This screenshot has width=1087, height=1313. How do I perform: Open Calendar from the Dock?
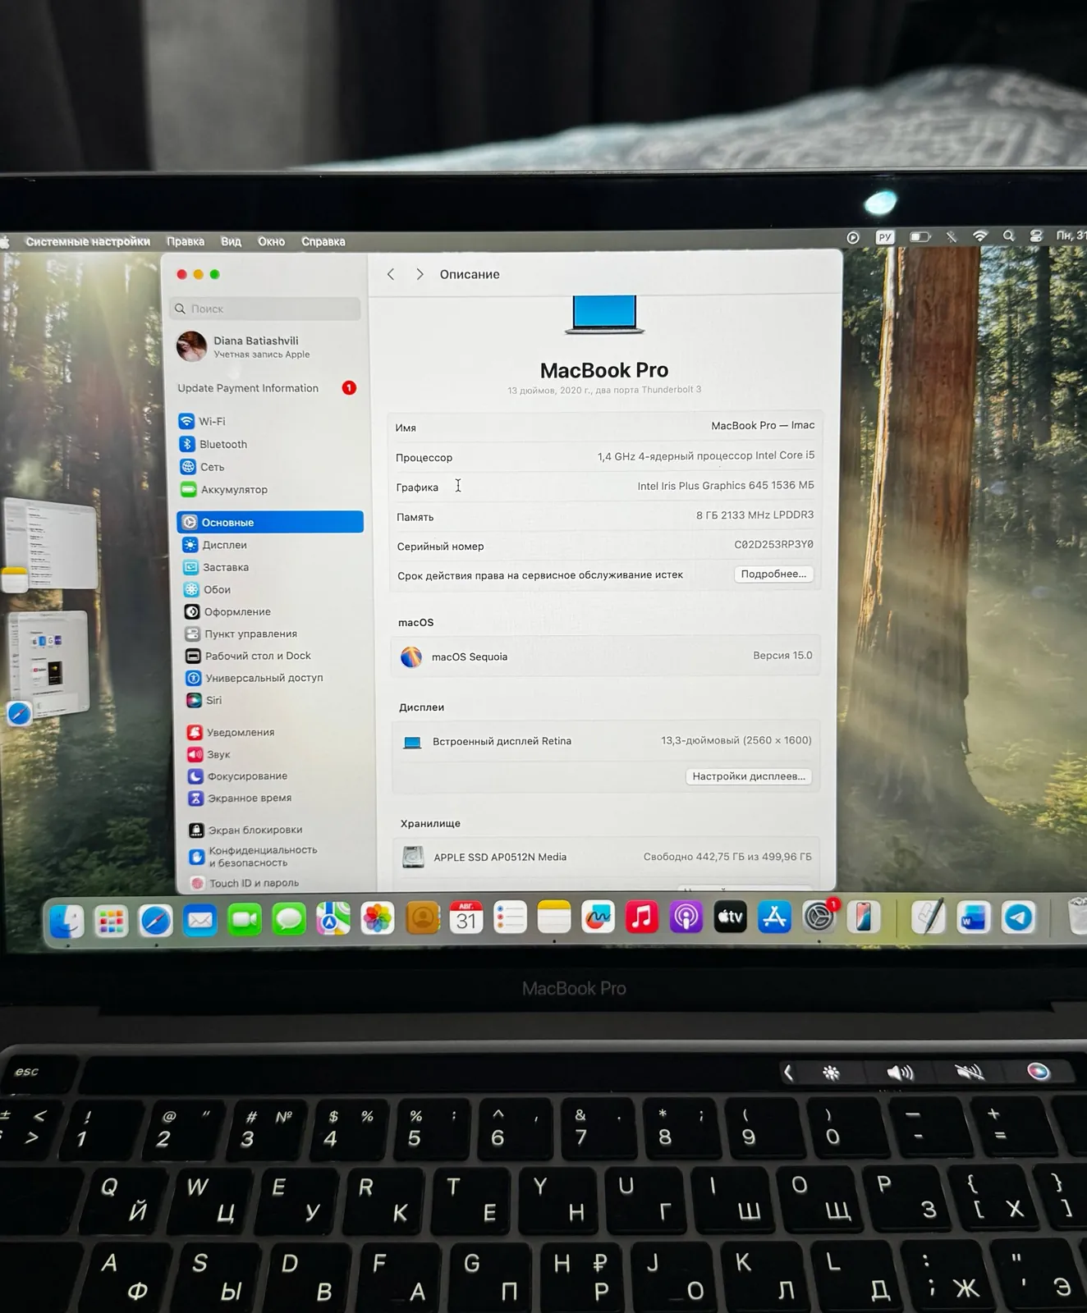pos(466,918)
